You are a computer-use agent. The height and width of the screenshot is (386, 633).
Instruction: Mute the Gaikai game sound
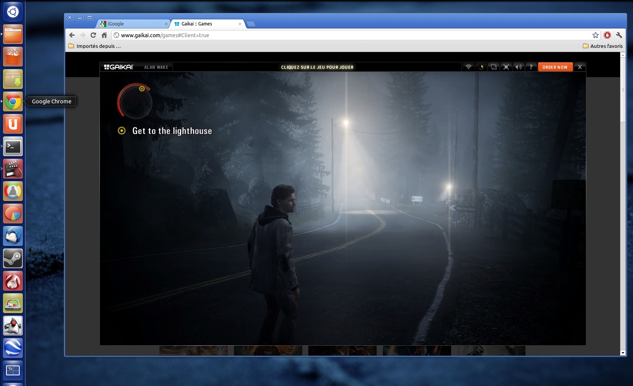(518, 67)
